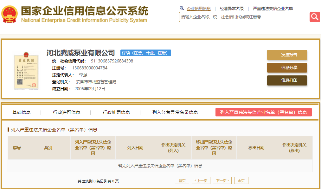Click the registration number 130683000004784
This screenshot has width=321, height=189.
(90, 68)
